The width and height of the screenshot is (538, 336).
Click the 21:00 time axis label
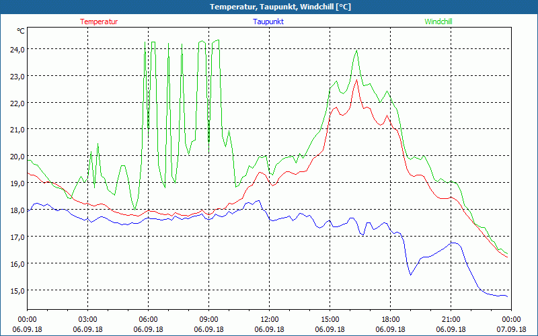(451, 319)
